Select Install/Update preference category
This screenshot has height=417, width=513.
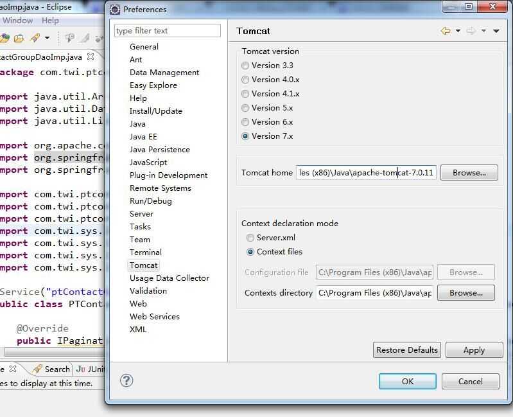tap(156, 111)
